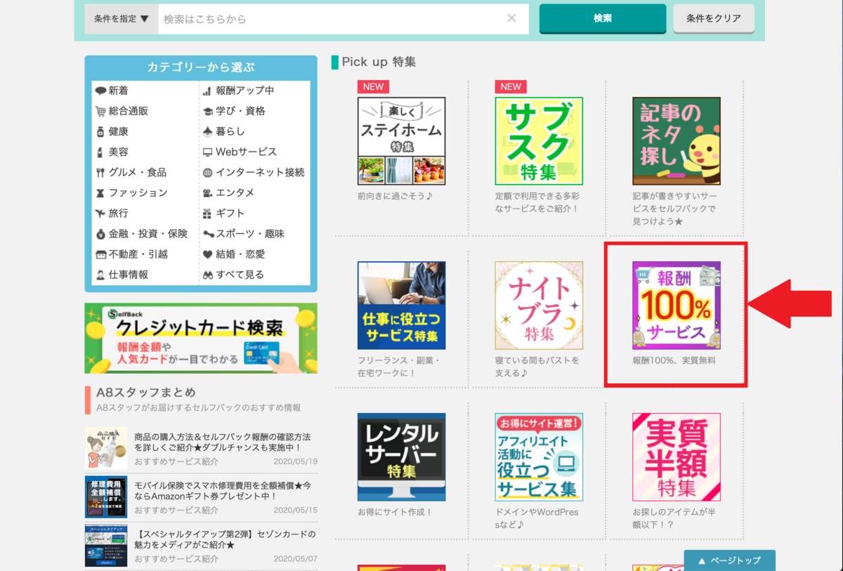Click the Webサービス monitor icon
Image resolution: width=843 pixels, height=571 pixels.
coord(207,152)
